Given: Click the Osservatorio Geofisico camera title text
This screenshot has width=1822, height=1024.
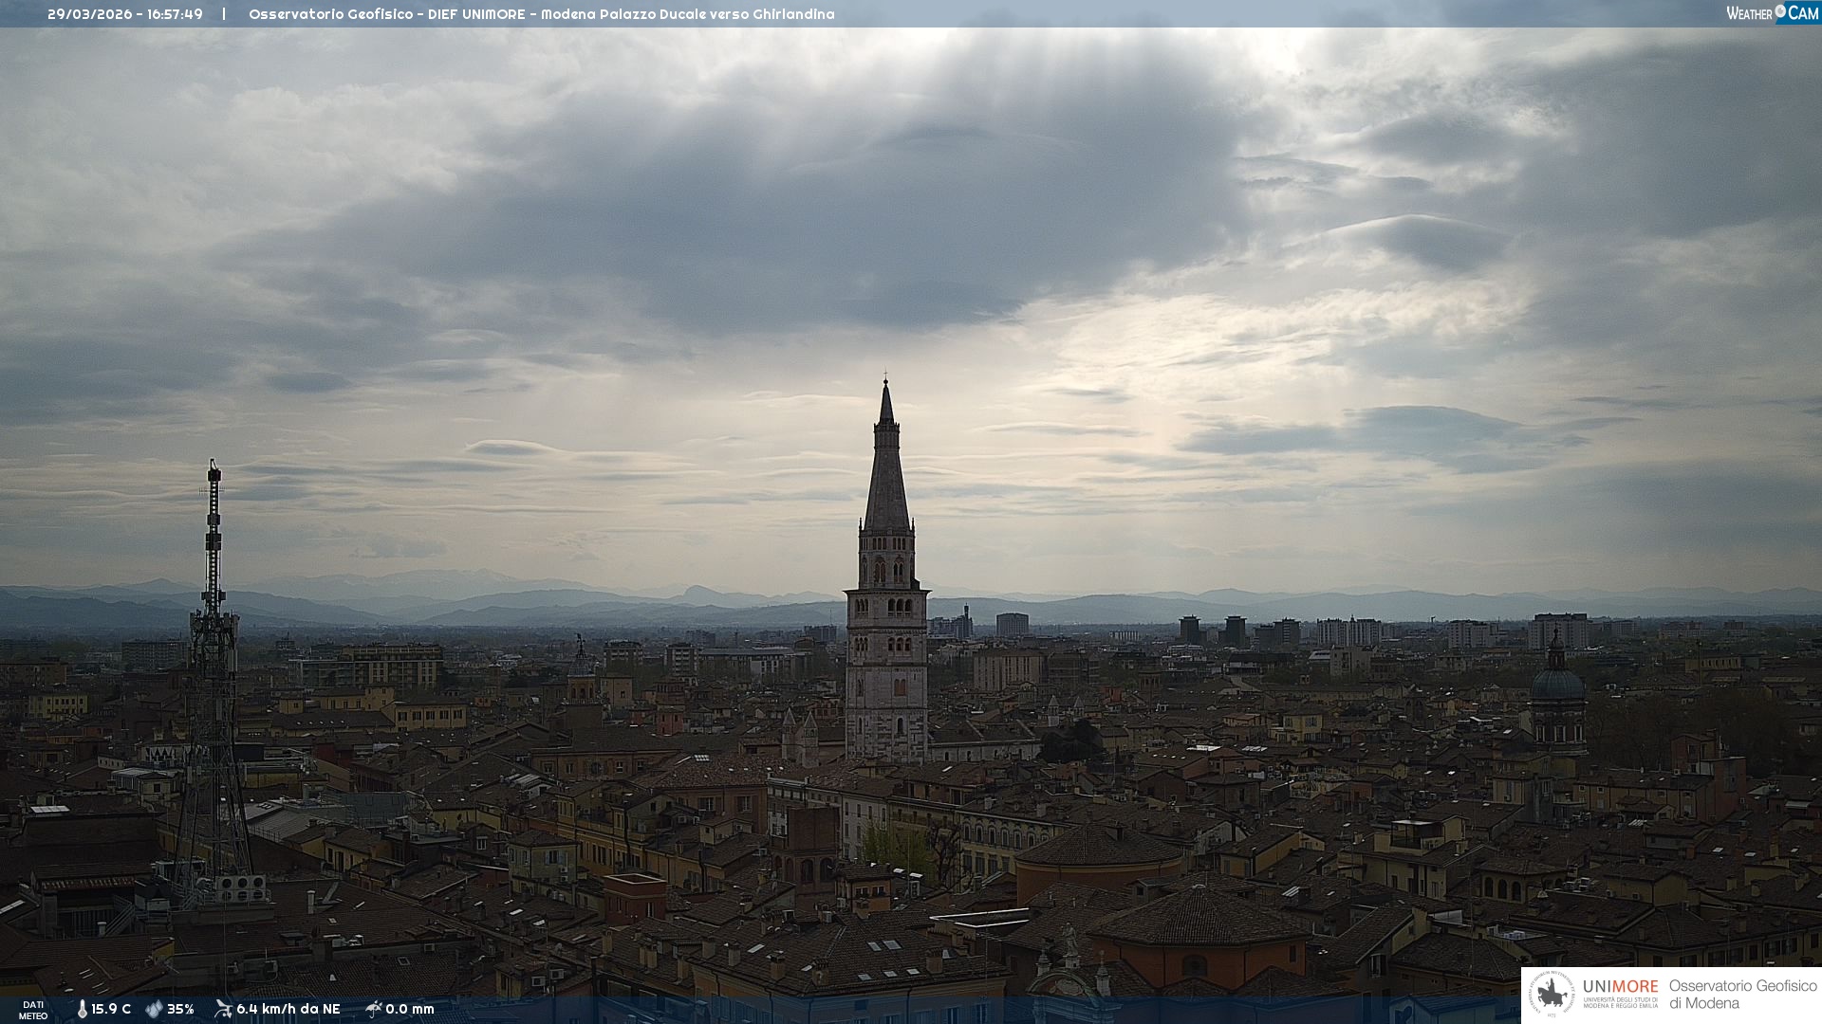Looking at the screenshot, I should pyautogui.click(x=541, y=14).
